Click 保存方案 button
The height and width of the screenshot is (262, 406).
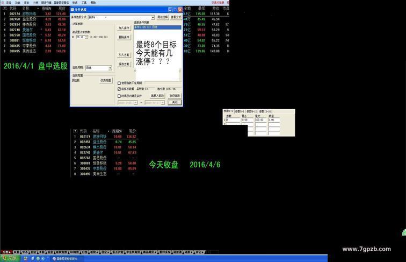[124, 64]
